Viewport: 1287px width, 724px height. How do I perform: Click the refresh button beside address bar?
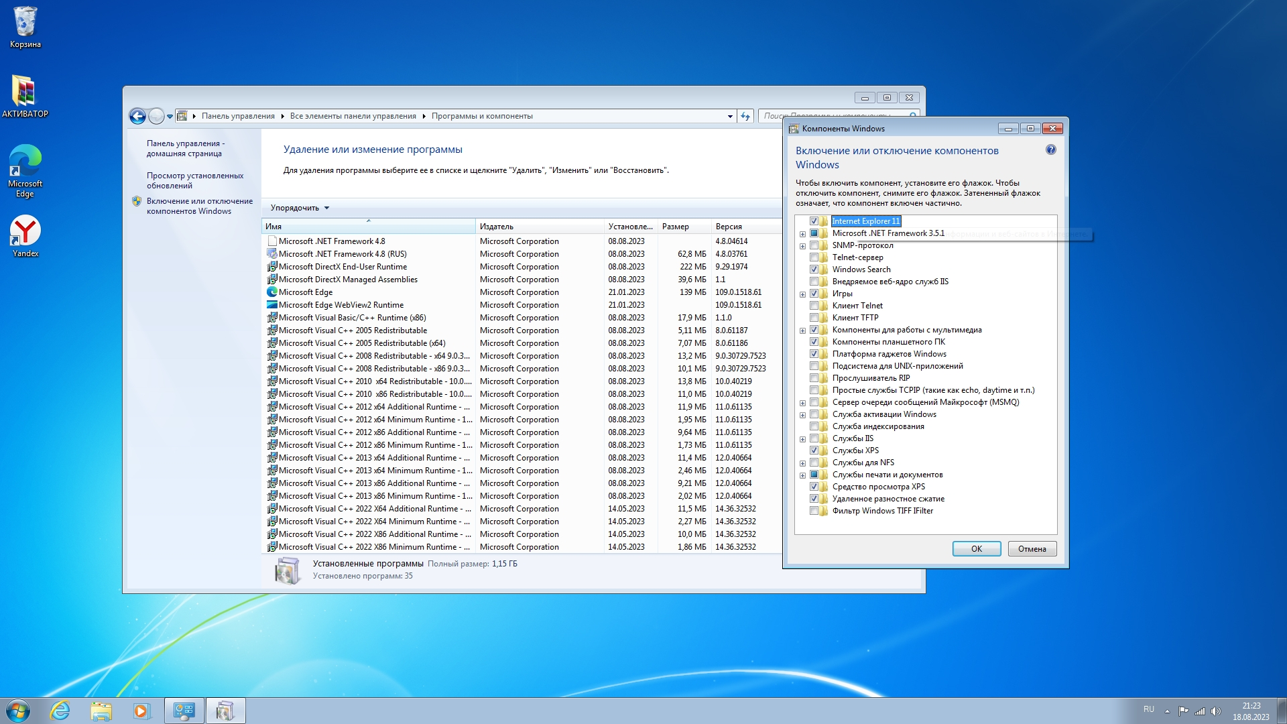745,117
